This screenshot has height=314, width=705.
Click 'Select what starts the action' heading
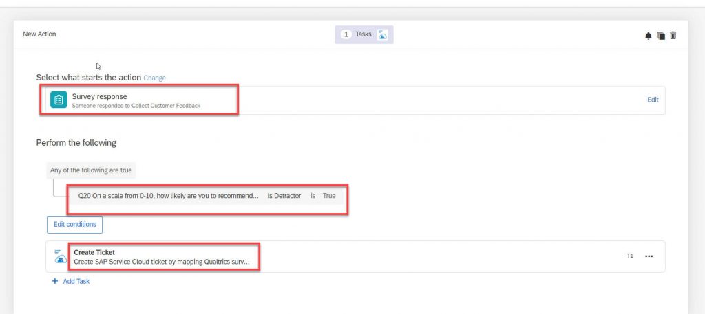pyautogui.click(x=89, y=78)
